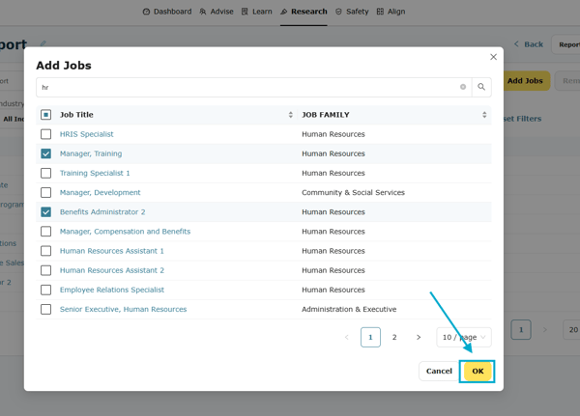580x416 pixels.
Task: Open the Manager, Training job link
Action: [91, 153]
